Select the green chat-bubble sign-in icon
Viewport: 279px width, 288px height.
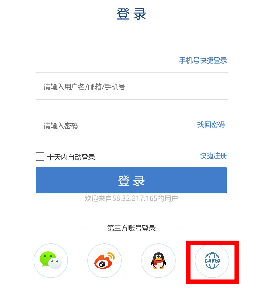pyautogui.click(x=51, y=260)
